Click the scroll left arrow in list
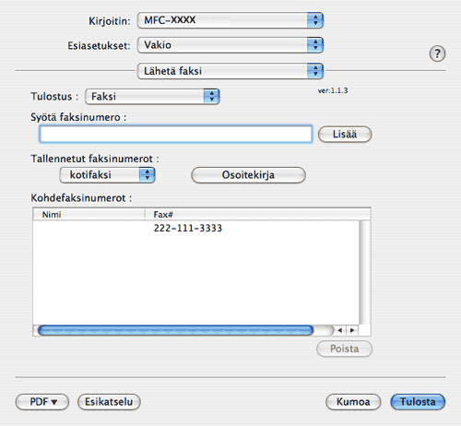The width and height of the screenshot is (461, 426). [x=340, y=330]
